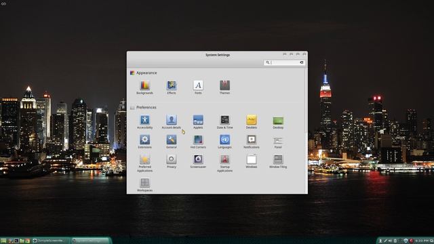The image size is (434, 244).
Task: Switch to the System Settings taskbar window
Action: coord(90,241)
